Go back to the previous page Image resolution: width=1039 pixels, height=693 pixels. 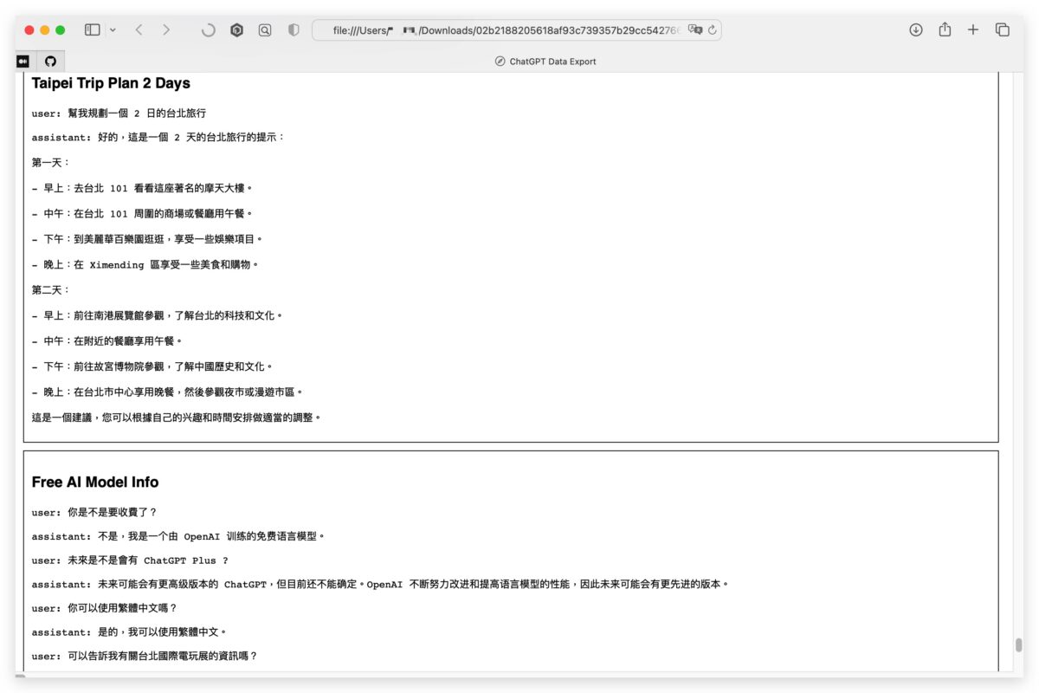[139, 29]
